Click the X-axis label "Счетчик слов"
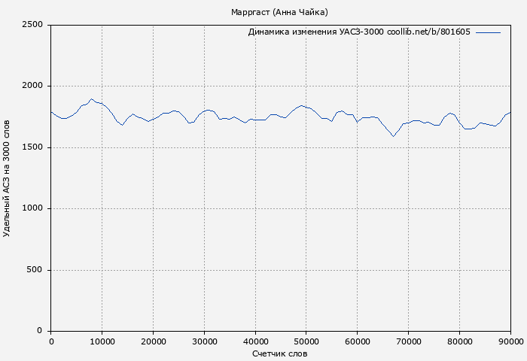Image resolution: width=527 pixels, height=361 pixels. 280,353
